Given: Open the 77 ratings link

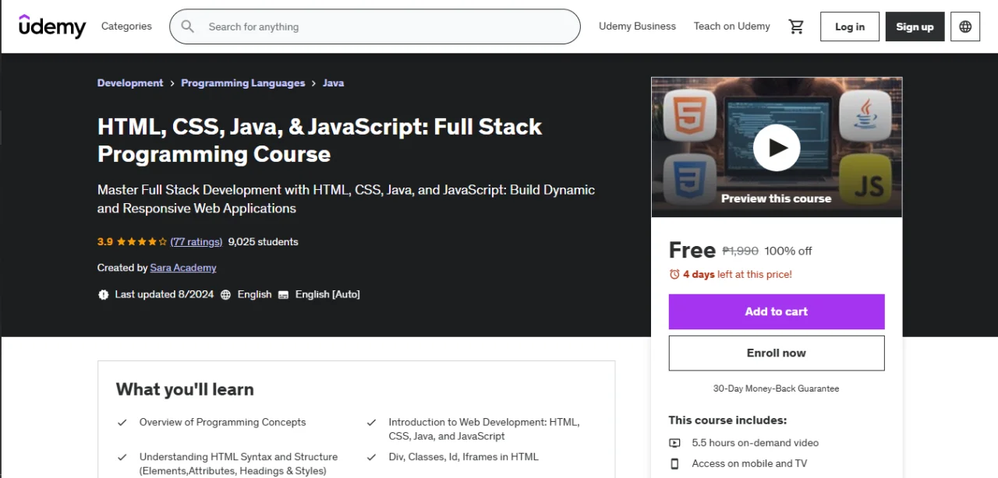Looking at the screenshot, I should [196, 242].
